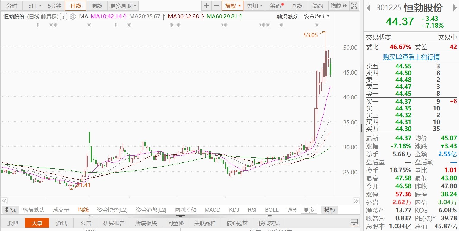Screen dimensions: 459x231
Task: Click the bottom panel dock icon
Action: click(354, 223)
